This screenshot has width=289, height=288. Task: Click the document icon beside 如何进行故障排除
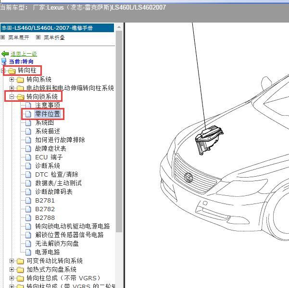tap(28, 140)
